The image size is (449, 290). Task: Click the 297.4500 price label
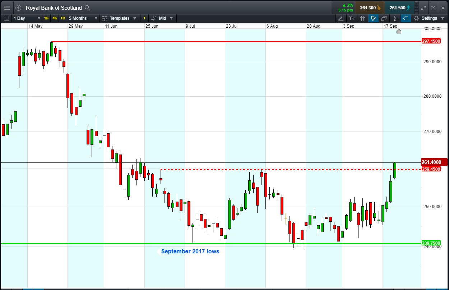point(431,41)
